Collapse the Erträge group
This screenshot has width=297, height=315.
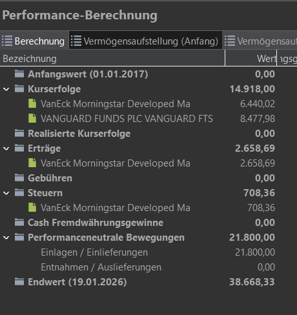click(6, 148)
